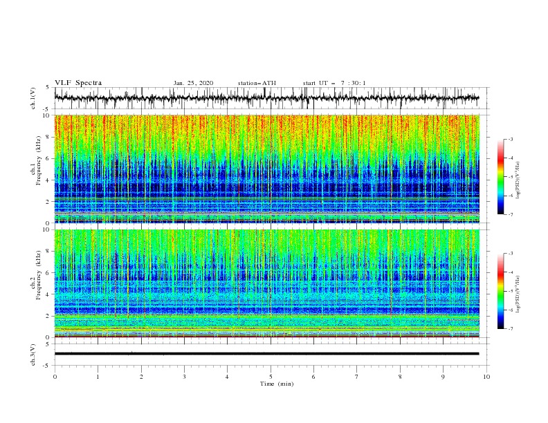Click the '0' tick on the Time axis

[x=55, y=377]
